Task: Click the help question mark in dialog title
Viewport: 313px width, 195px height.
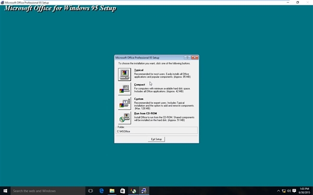Action: (x=187, y=58)
